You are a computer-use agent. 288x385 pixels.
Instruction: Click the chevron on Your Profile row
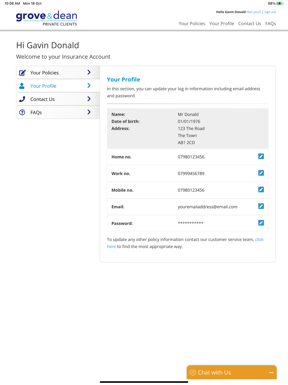pyautogui.click(x=89, y=86)
